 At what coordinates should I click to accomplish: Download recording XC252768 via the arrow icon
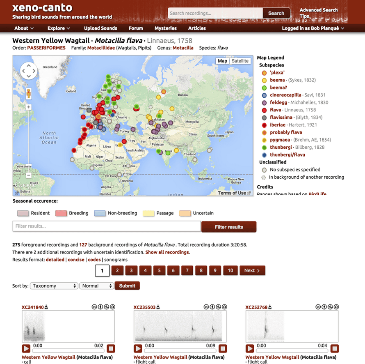pos(270,307)
